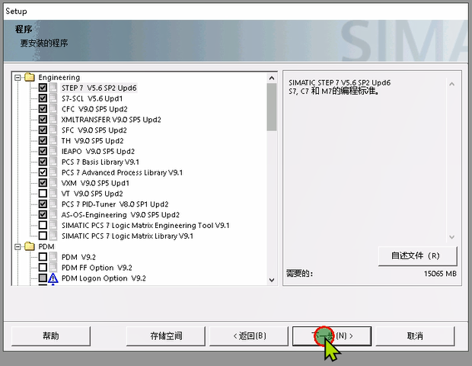Click the warning icon beside PDM Logon Option
Viewport: 472px width, 366px height.
(x=53, y=278)
